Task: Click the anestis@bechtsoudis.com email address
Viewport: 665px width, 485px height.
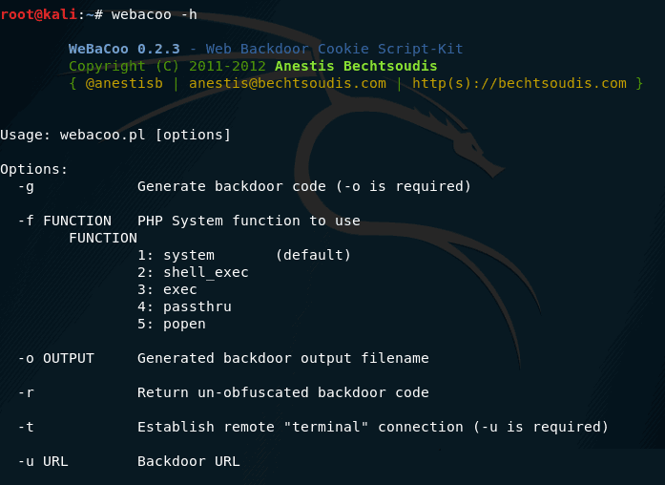Action: point(287,83)
